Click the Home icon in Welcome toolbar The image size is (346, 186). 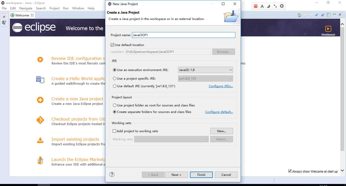point(299,15)
